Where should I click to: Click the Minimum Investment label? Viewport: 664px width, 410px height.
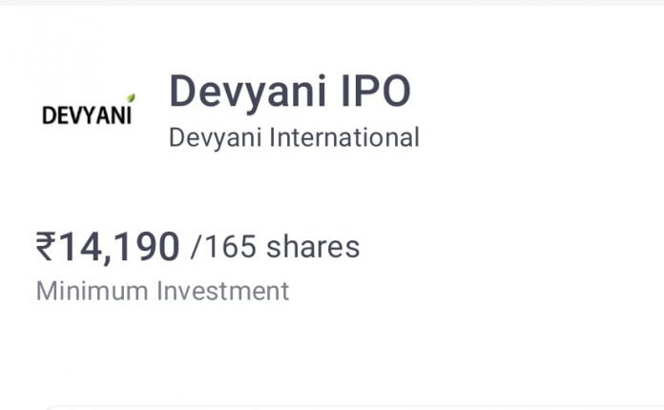162,290
